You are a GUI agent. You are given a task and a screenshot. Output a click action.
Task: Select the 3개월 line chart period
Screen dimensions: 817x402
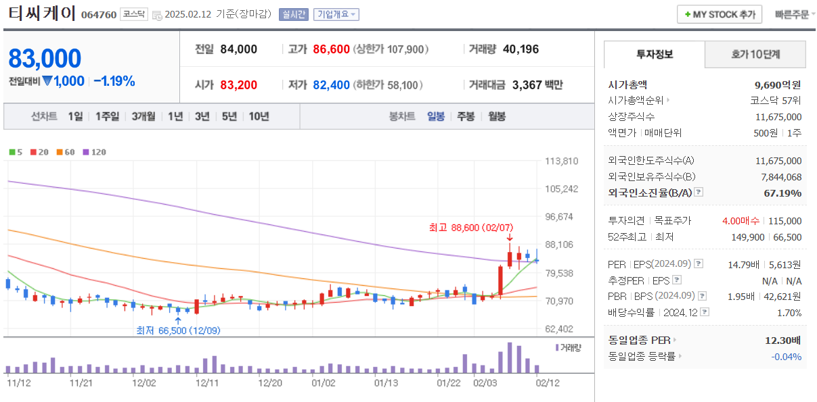(143, 116)
